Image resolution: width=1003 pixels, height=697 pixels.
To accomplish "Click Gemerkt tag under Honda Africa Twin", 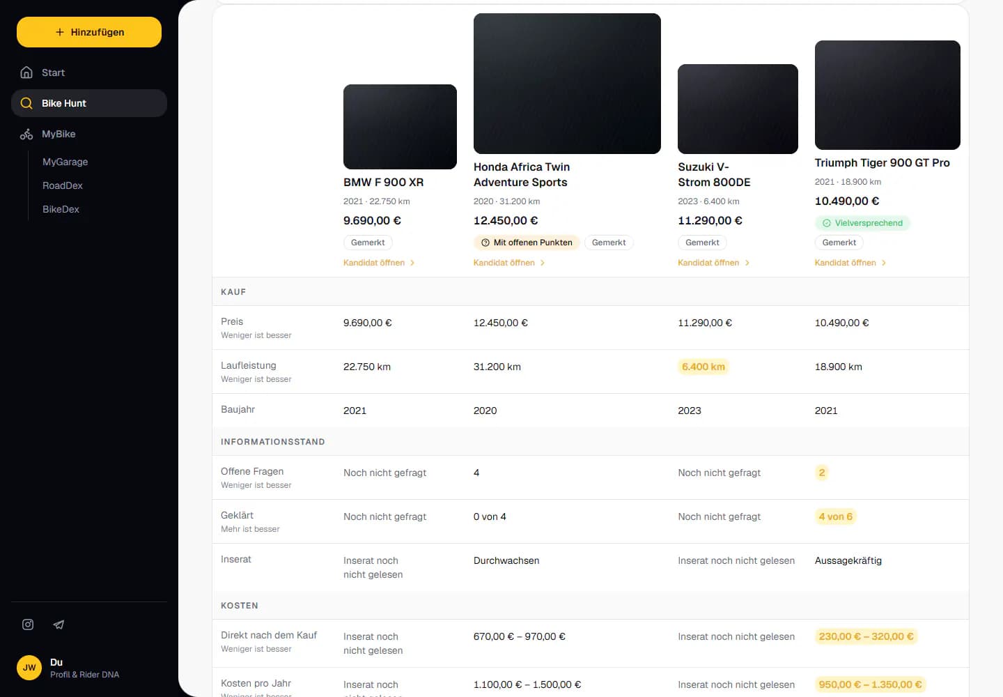I will point(609,243).
